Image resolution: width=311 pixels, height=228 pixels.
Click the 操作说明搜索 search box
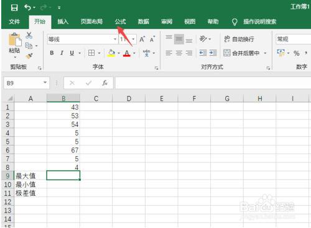coord(259,22)
